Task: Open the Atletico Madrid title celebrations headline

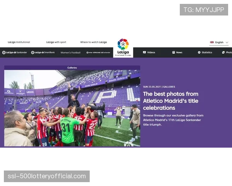Action: coord(171,101)
